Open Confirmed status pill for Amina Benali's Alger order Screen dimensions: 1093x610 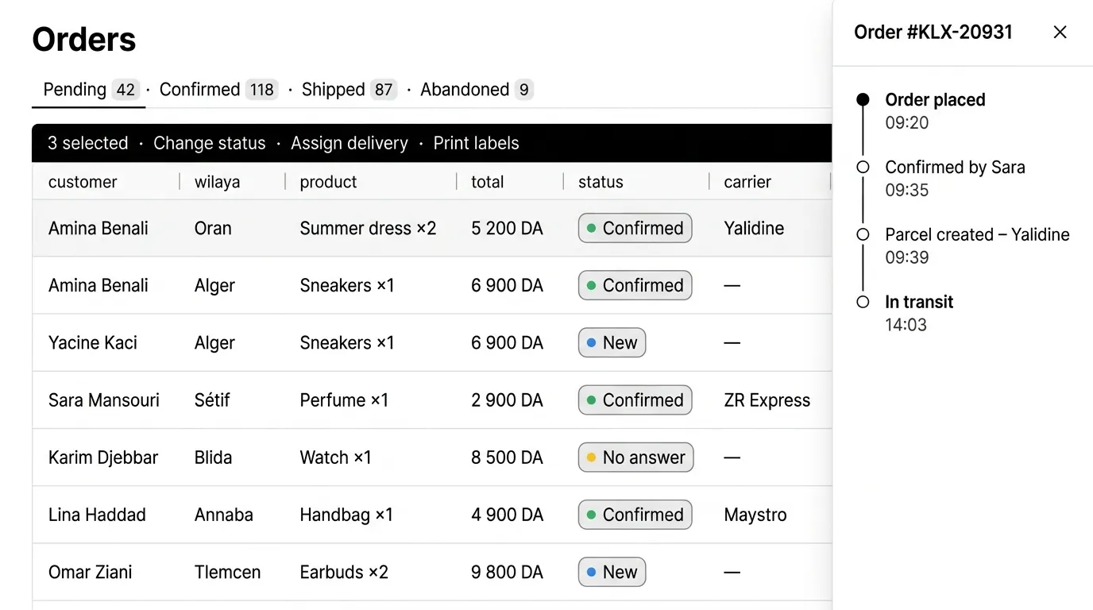635,285
